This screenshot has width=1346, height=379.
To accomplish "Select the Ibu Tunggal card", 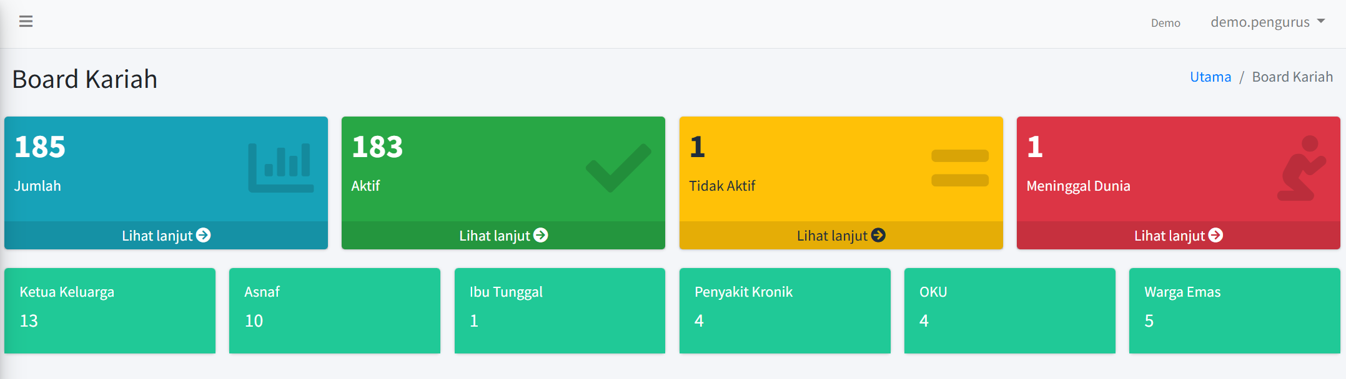I will [x=560, y=310].
